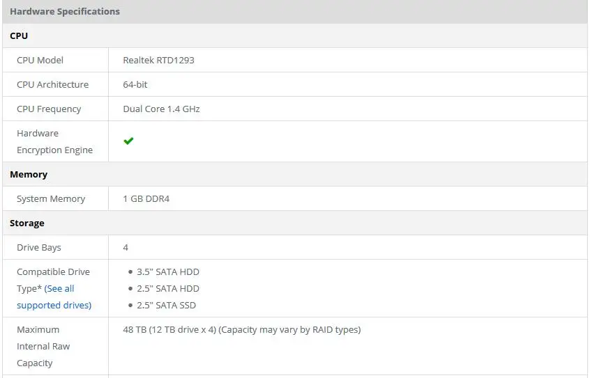The height and width of the screenshot is (378, 590).
Task: Select the Memory section heading
Action: tap(29, 174)
